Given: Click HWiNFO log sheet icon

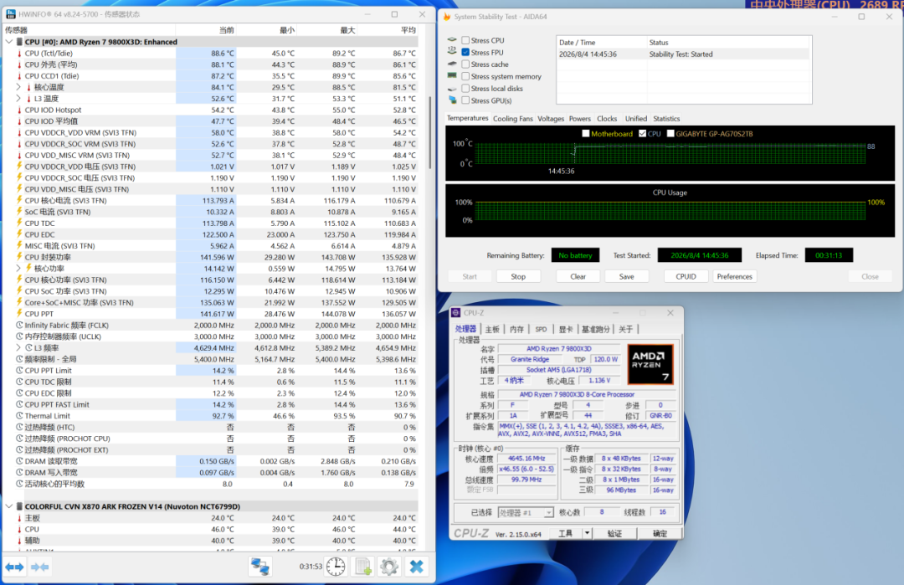Looking at the screenshot, I should (x=363, y=567).
